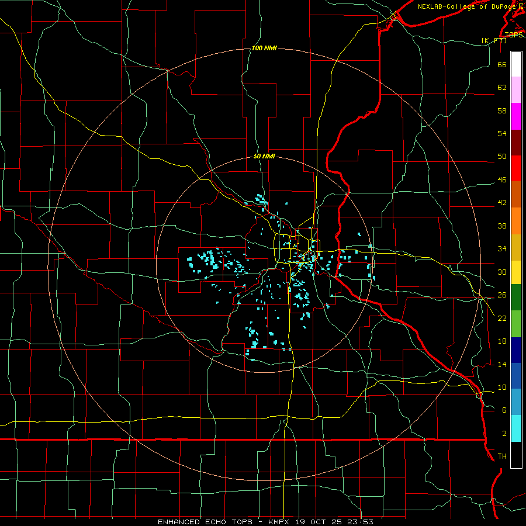Pick the magenta color in the legend
The width and height of the screenshot is (526, 526).
pyautogui.click(x=516, y=116)
